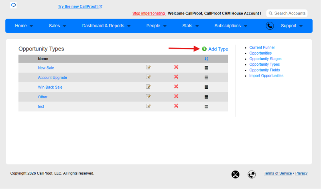Viewport: 321px width, 189px height.
Task: Expand the Support dropdown arrow
Action: (301, 26)
